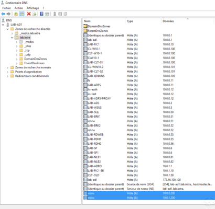Expand Redirecteurs conditionnels node
This screenshot has height=209, width=215.
coord(7,76)
